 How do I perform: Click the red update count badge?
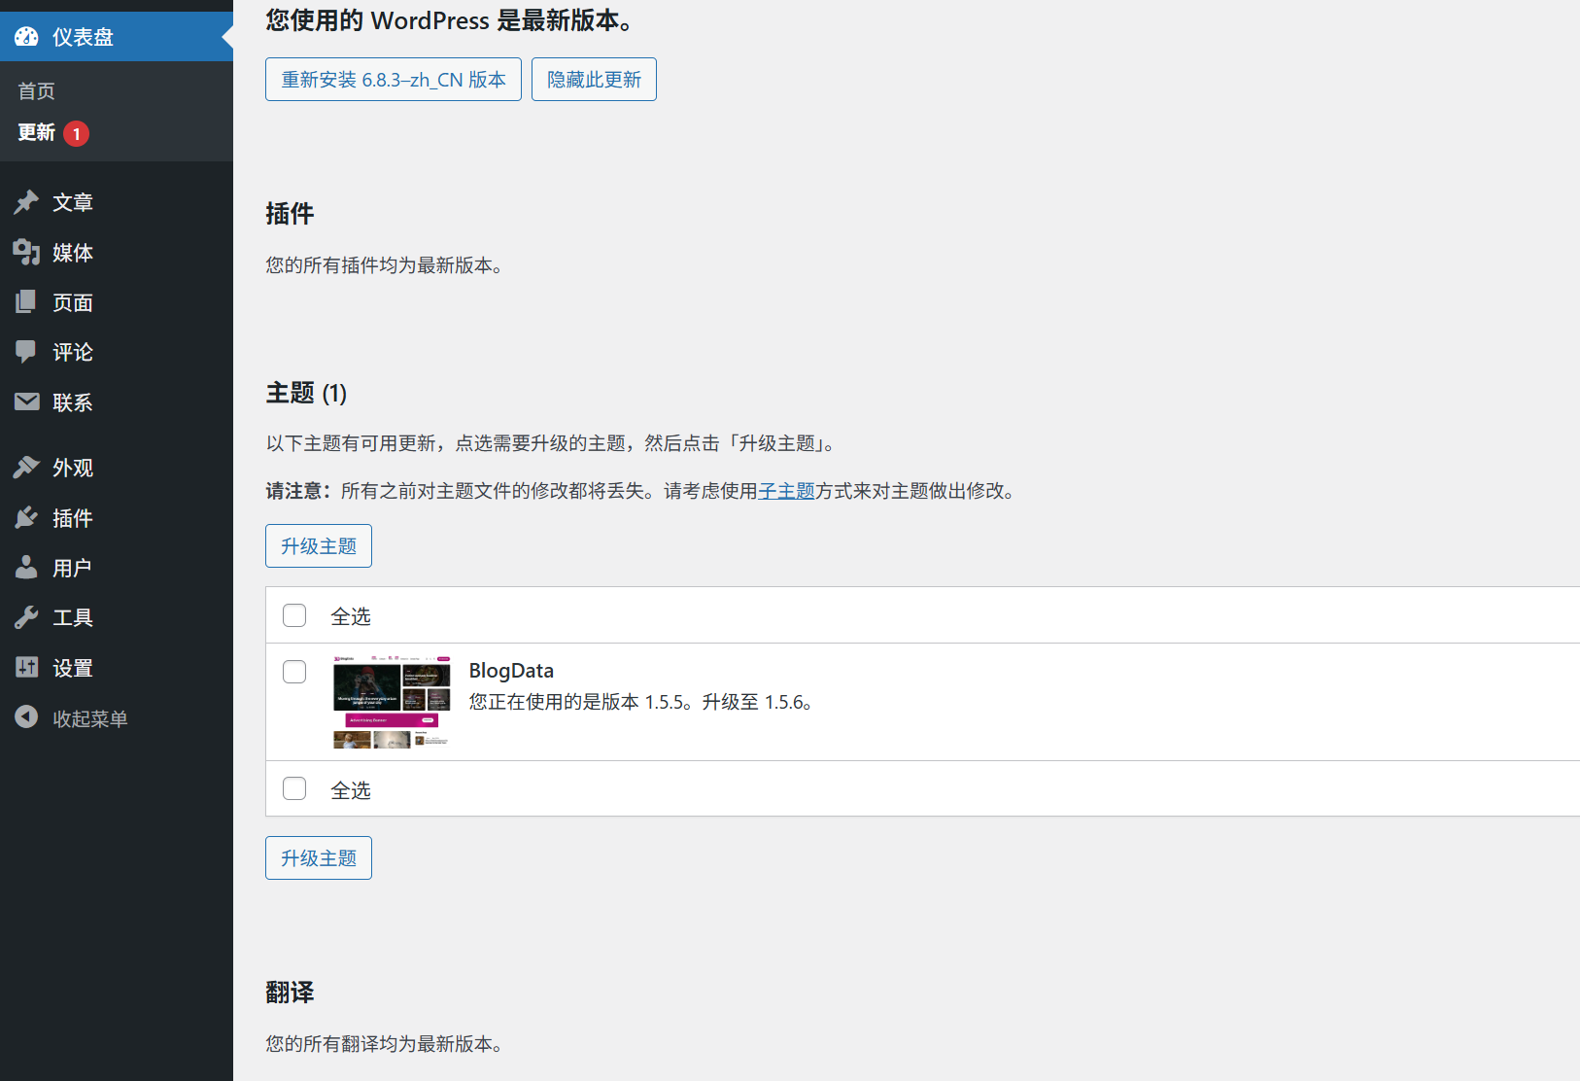[77, 133]
